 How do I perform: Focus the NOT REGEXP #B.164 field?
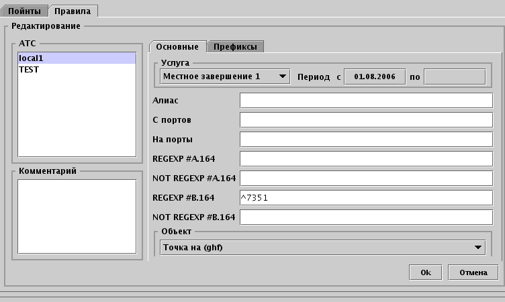366,217
